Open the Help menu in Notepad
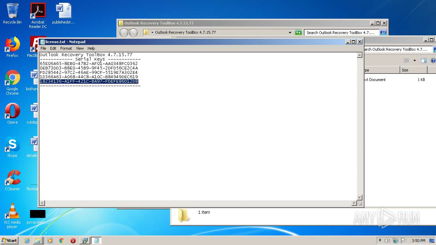The image size is (436, 245). (x=91, y=48)
